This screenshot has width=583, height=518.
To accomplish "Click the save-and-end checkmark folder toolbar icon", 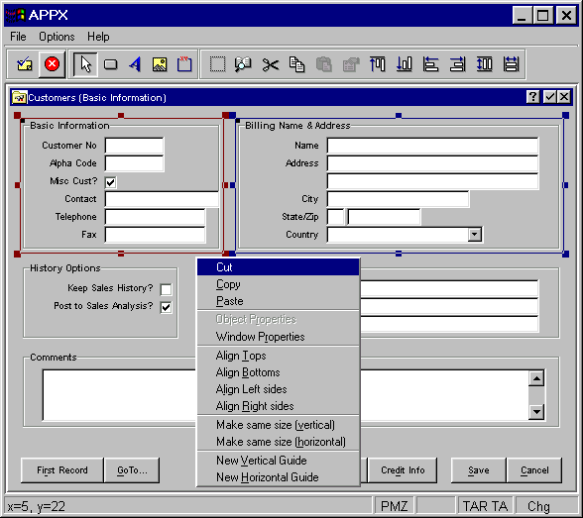I will (x=24, y=64).
